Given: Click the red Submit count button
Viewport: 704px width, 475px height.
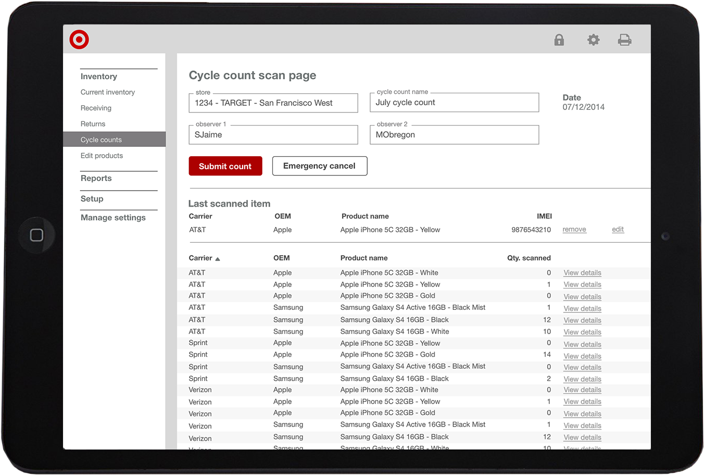Looking at the screenshot, I should pyautogui.click(x=225, y=166).
